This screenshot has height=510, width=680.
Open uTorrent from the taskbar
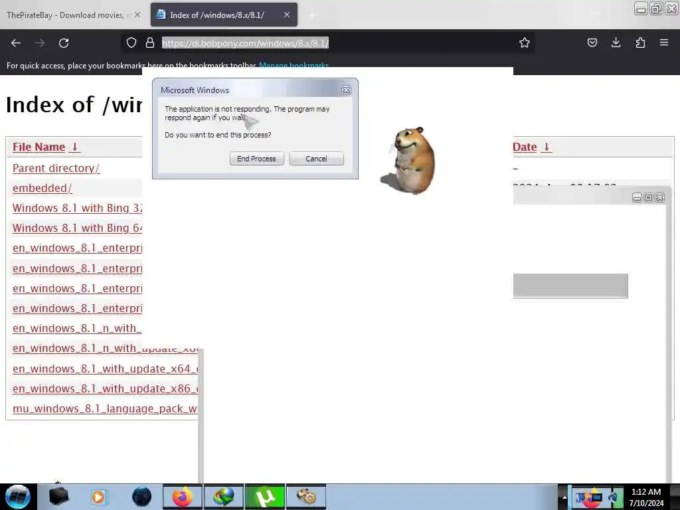265,497
